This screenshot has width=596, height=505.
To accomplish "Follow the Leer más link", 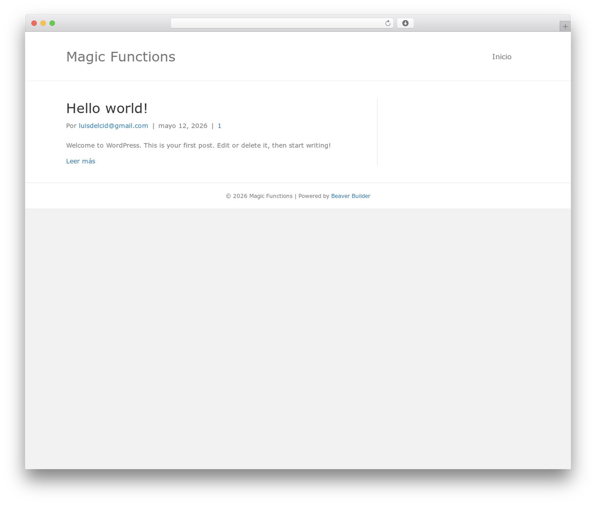I will tap(81, 161).
